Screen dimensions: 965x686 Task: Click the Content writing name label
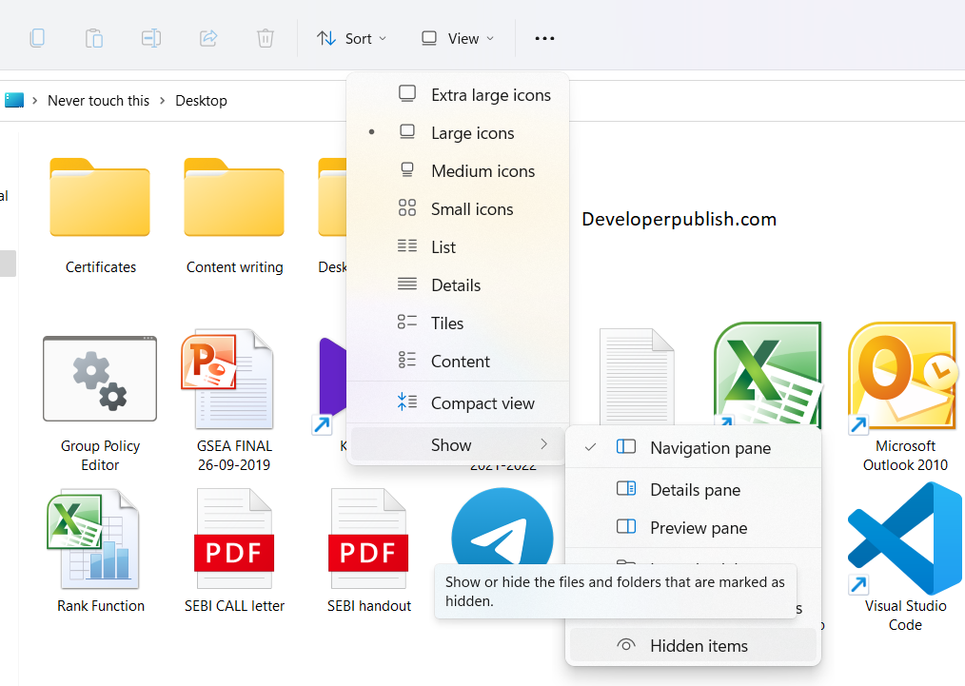pos(234,267)
